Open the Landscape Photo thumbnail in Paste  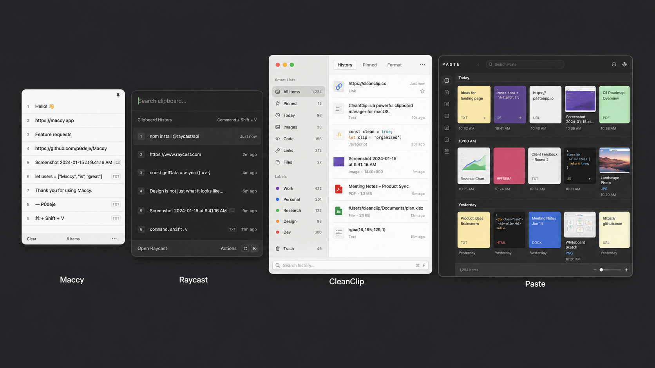614,160
